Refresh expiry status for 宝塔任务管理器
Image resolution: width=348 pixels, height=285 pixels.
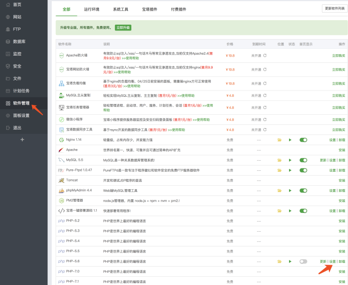tap(265, 107)
